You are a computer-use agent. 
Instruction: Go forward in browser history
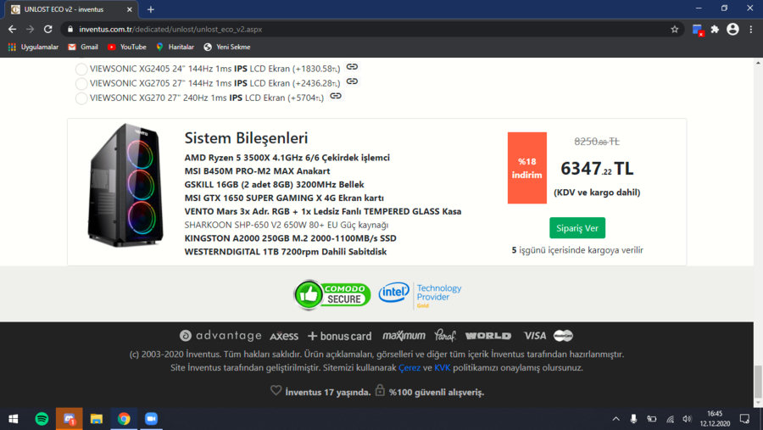31,29
